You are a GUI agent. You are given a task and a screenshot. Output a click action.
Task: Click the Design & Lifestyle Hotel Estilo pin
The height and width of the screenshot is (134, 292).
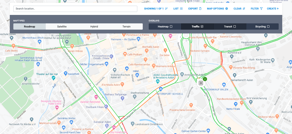[57, 107]
